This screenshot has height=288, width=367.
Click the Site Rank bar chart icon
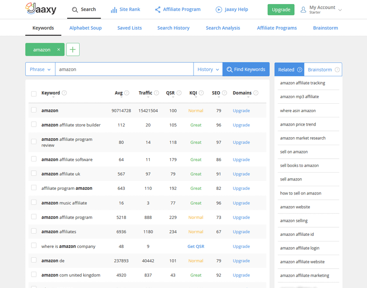114,10
